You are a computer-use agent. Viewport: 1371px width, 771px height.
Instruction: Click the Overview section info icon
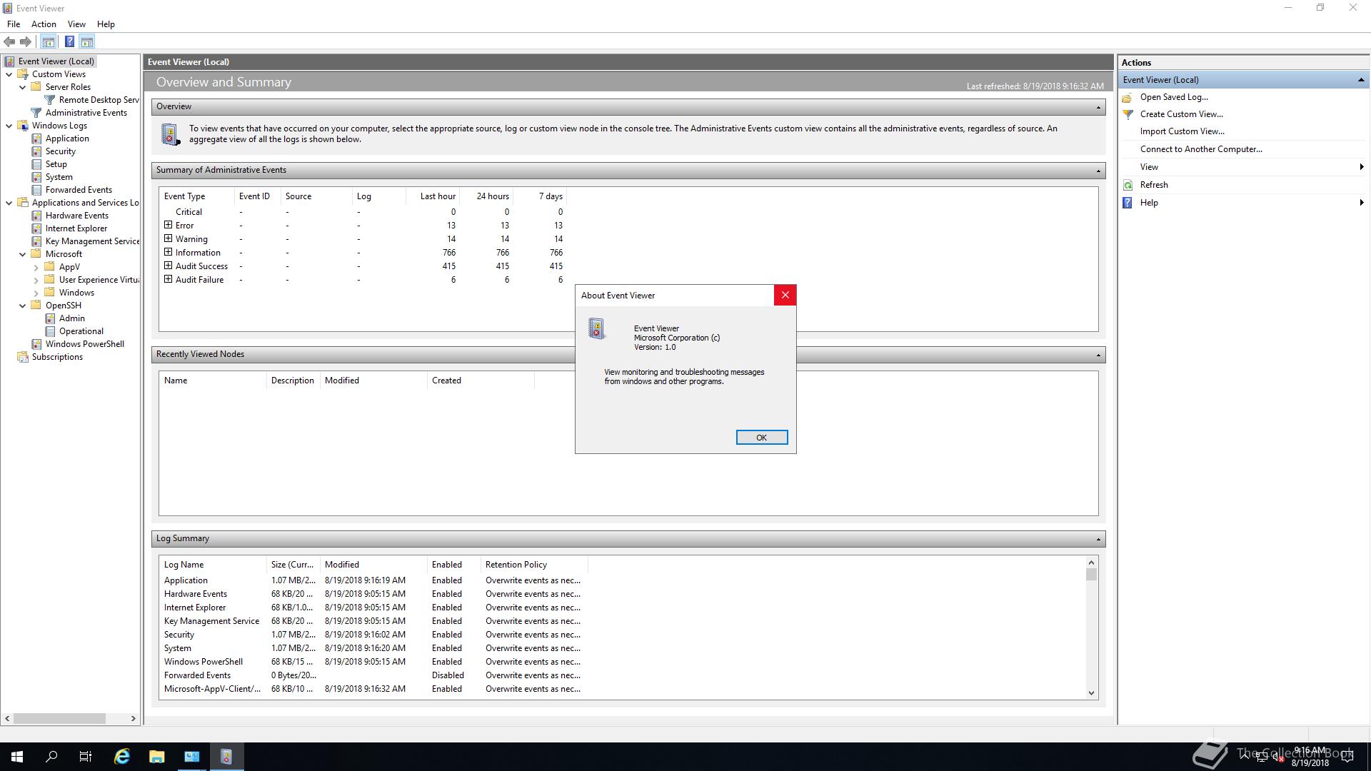[170, 134]
